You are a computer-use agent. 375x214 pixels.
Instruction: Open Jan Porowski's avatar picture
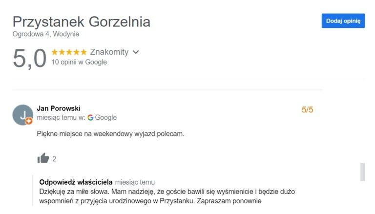click(22, 114)
